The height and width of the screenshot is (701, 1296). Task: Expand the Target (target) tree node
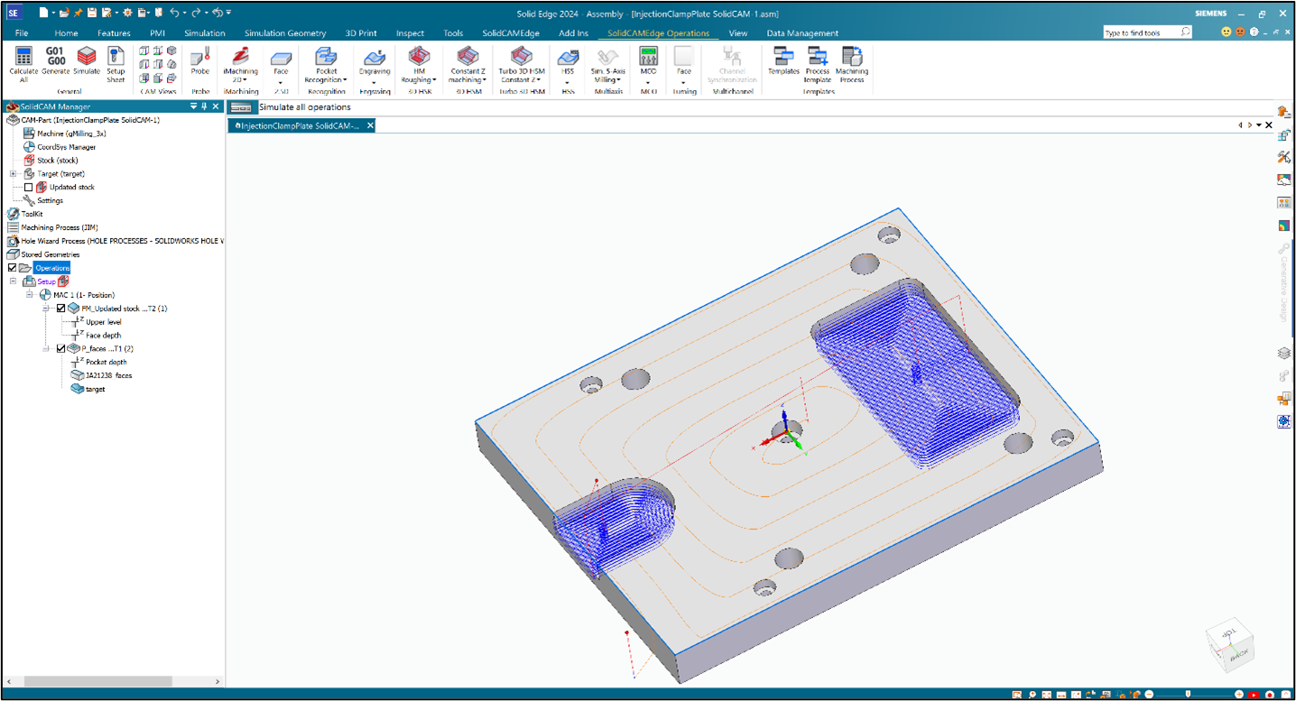tap(14, 174)
